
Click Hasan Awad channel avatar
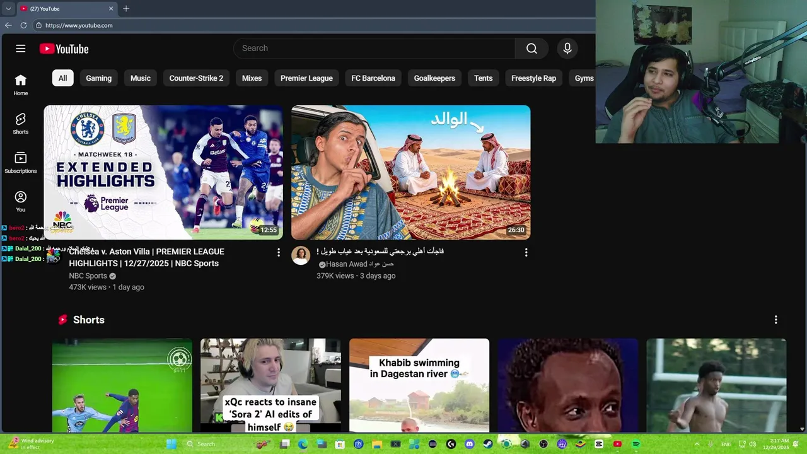click(301, 255)
